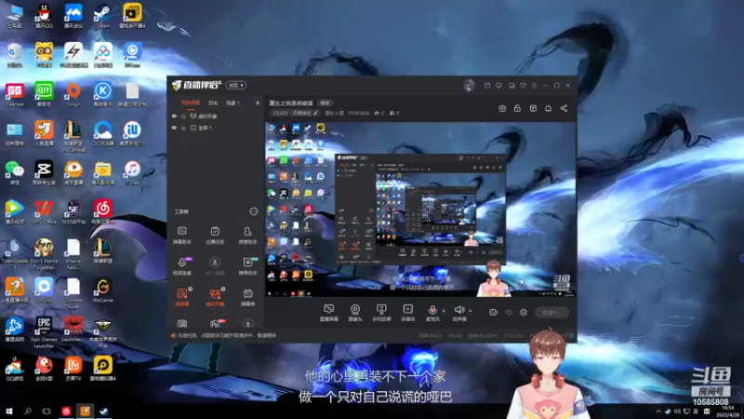This screenshot has height=419, width=744.
Task: Open the 视频连麦 microphone tool
Action: 181,266
